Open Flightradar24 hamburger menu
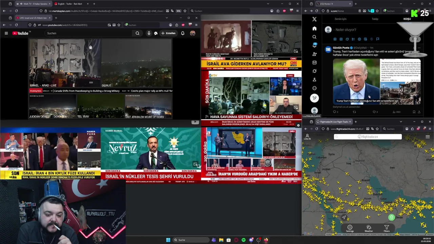 tap(428, 137)
